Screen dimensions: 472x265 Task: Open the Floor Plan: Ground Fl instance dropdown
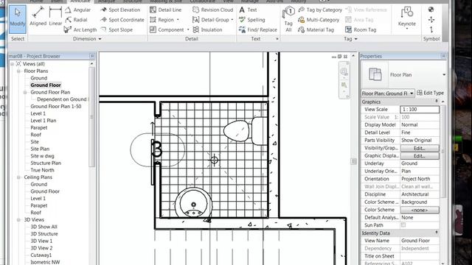412,93
